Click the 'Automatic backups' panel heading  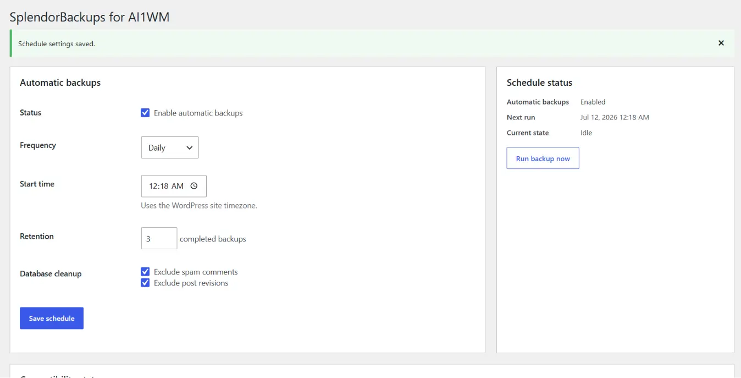click(60, 83)
